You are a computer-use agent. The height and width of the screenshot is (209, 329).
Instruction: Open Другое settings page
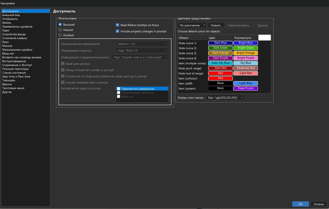26,92
